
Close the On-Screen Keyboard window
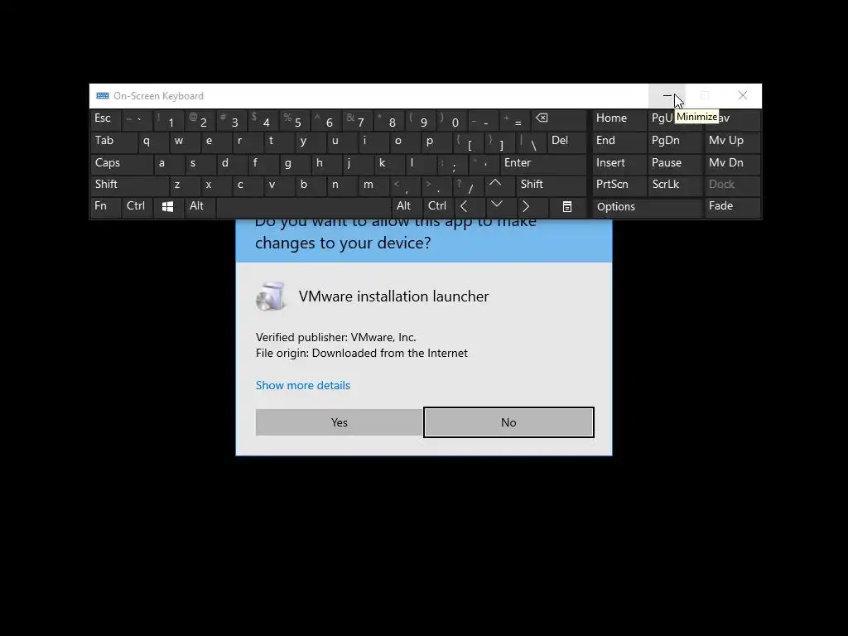pyautogui.click(x=743, y=96)
